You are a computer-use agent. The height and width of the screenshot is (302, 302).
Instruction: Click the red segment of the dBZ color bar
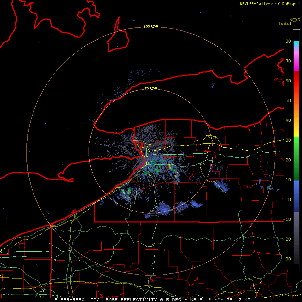coord(296,81)
